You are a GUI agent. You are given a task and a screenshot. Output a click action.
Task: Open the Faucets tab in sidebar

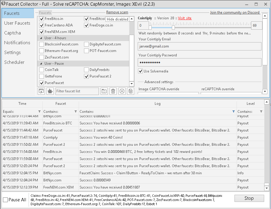[x=18, y=13]
